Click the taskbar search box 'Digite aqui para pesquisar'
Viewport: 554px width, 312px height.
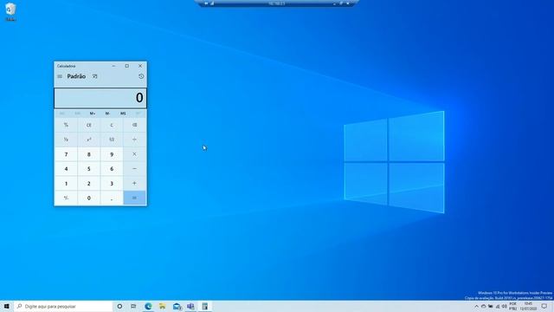click(63, 306)
